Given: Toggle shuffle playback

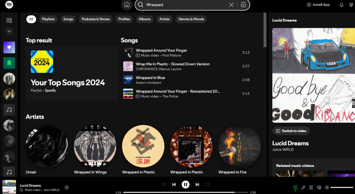Looking at the screenshot, I should (x=164, y=184).
